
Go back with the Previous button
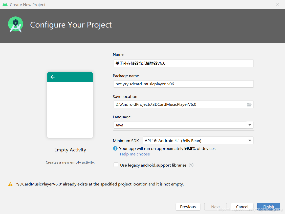[x=188, y=207]
